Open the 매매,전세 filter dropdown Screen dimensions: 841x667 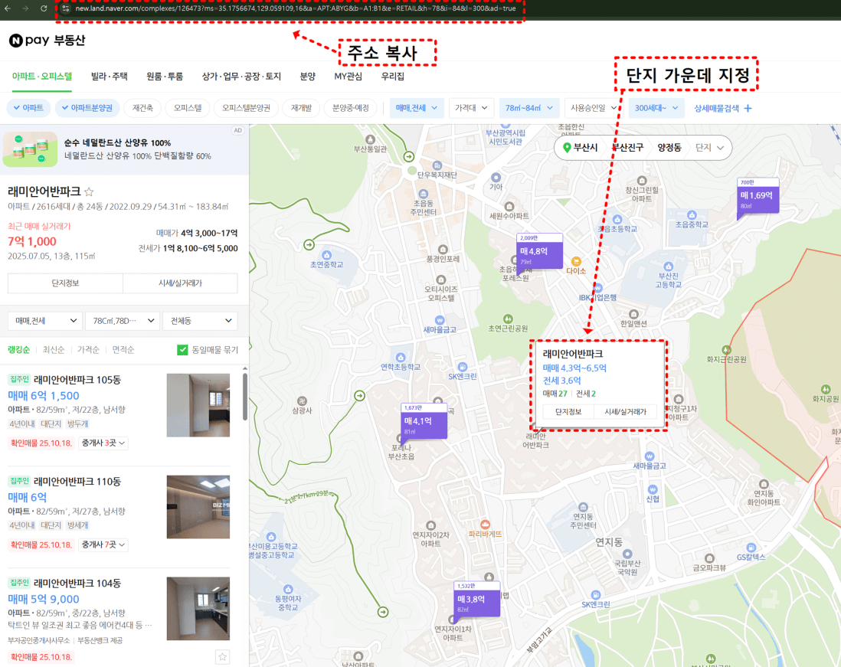416,108
